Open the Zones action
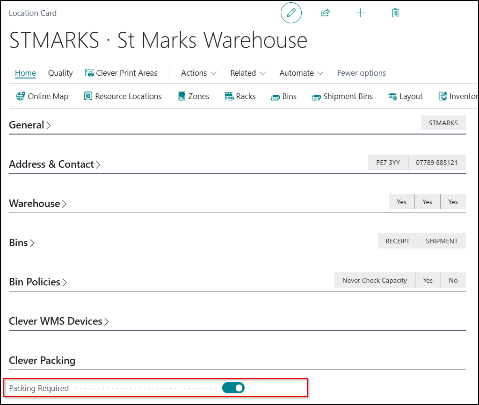 (x=193, y=96)
